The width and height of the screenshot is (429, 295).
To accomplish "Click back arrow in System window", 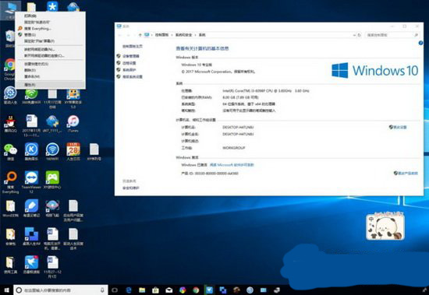I will pos(119,35).
